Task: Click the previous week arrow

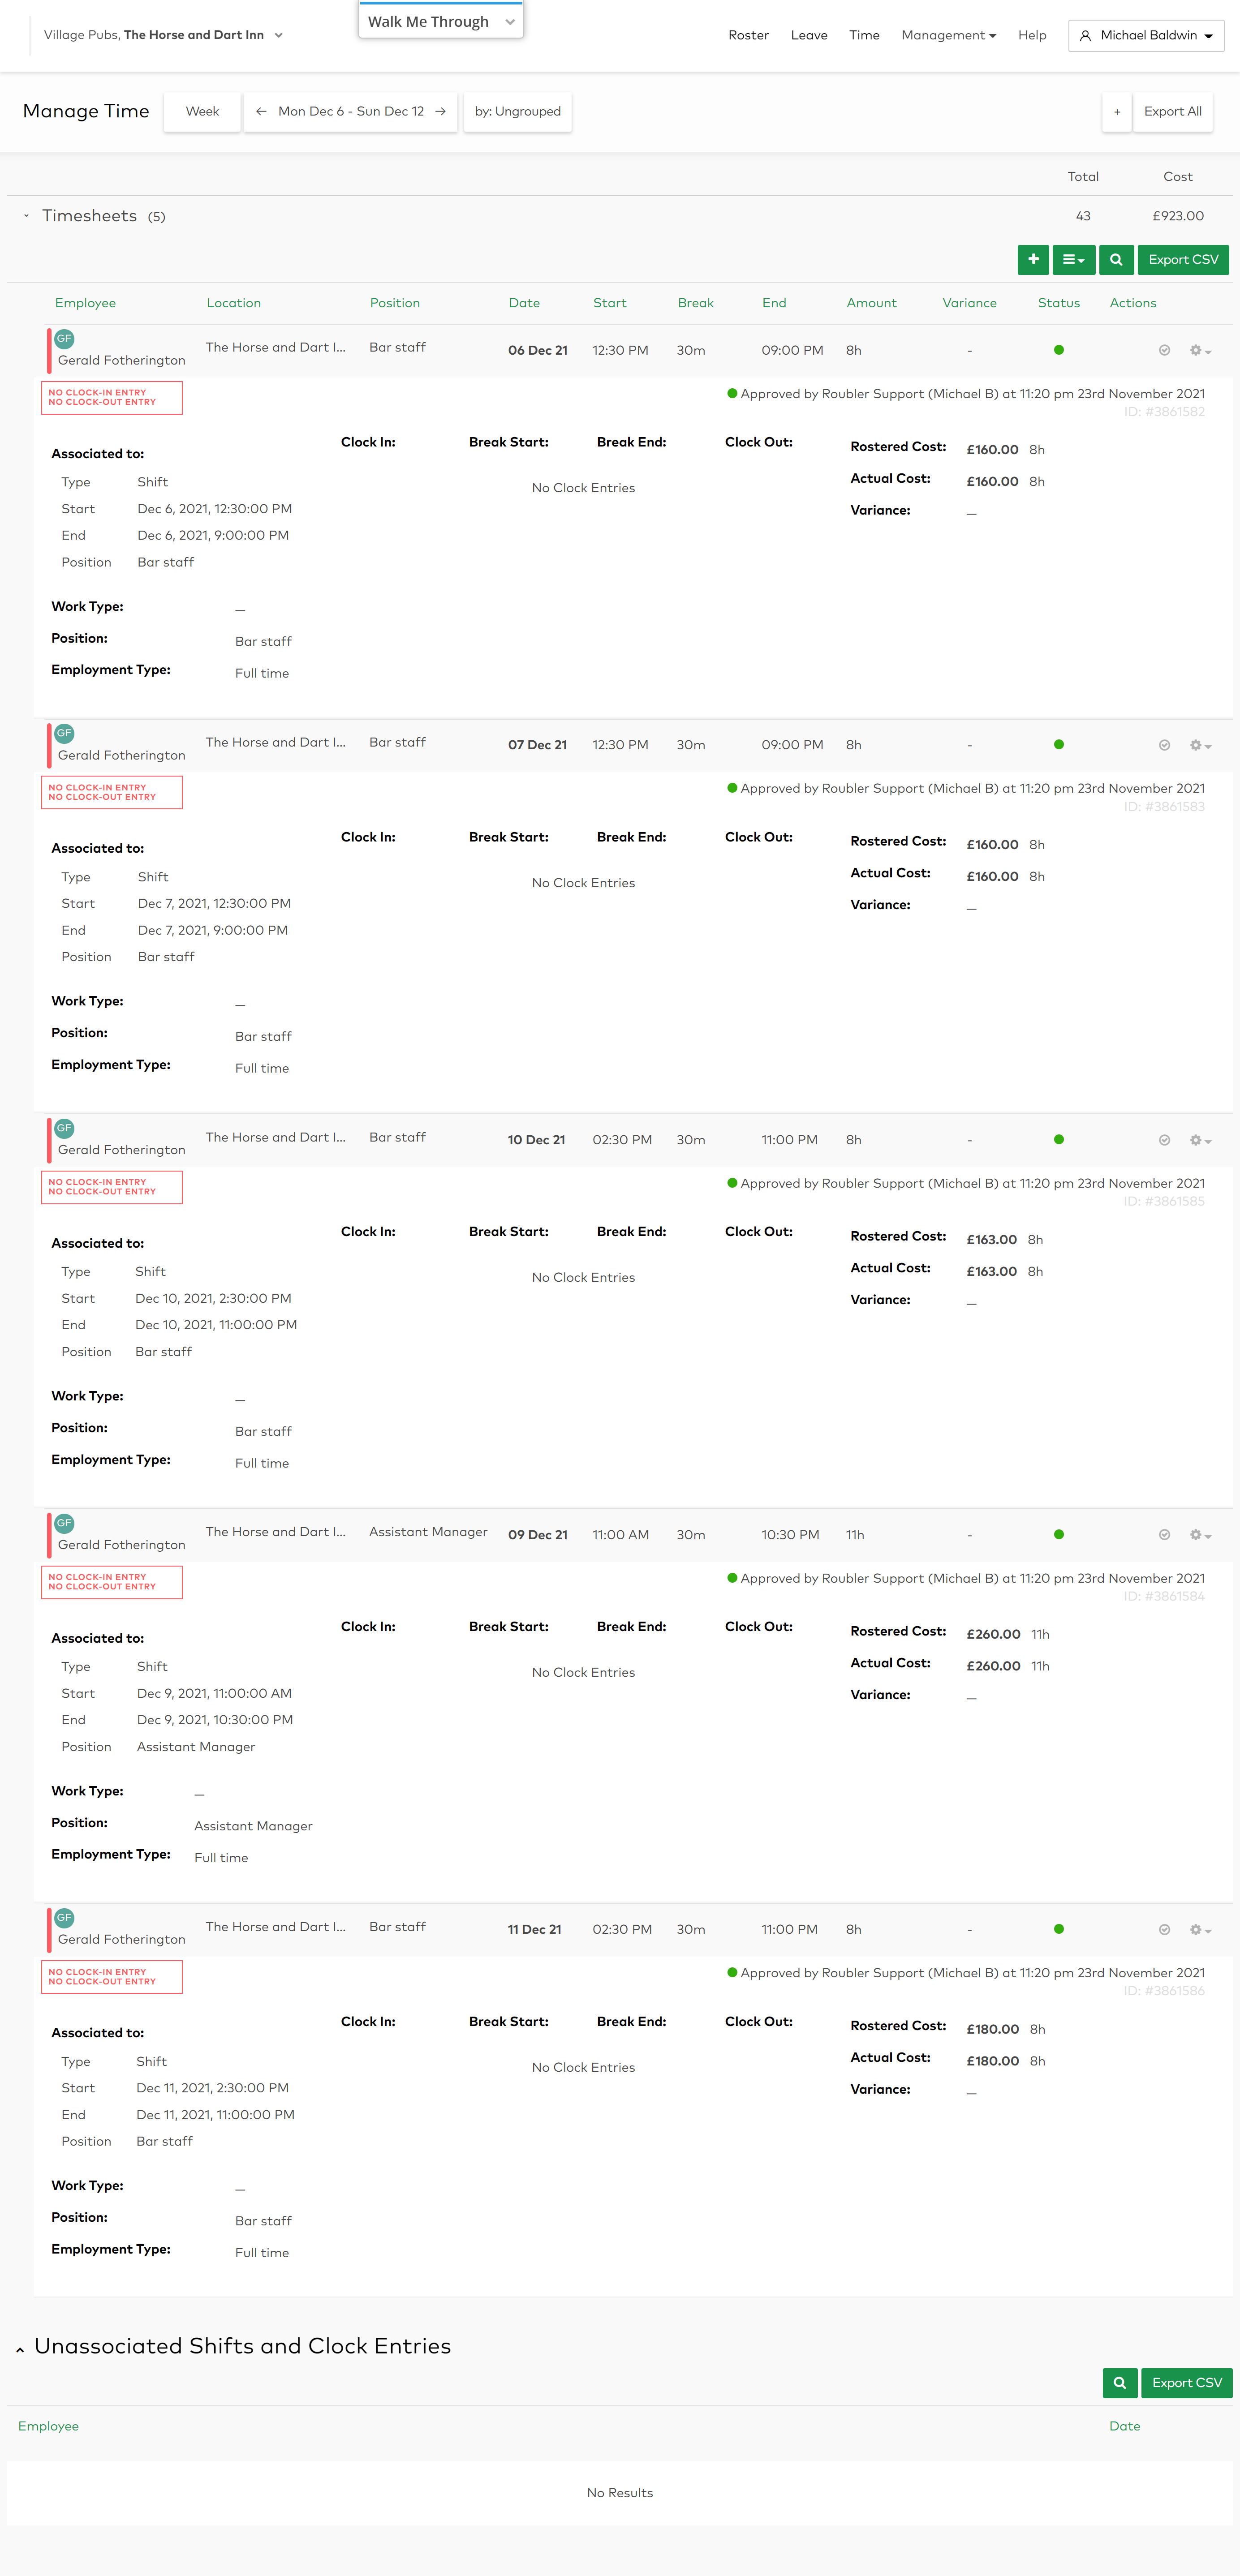Action: 261,112
